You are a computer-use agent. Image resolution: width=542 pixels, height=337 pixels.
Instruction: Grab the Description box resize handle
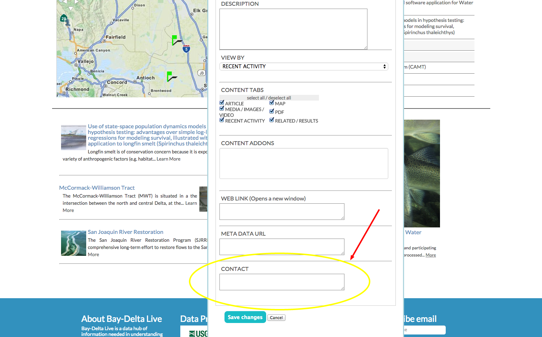365,47
